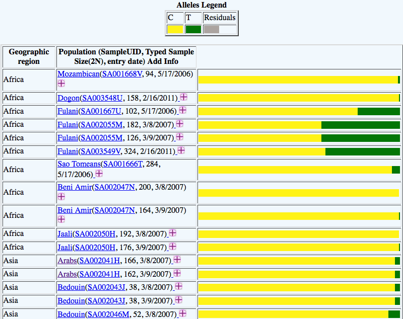Image resolution: width=403 pixels, height=319 pixels.
Task: Expand info icon for Bedouin SA002043J 3/8/2007
Action: point(179,286)
